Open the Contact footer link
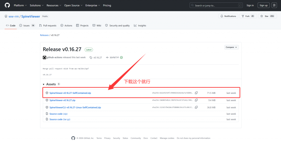Image resolution: width=281 pixels, height=144 pixels. point(154,138)
